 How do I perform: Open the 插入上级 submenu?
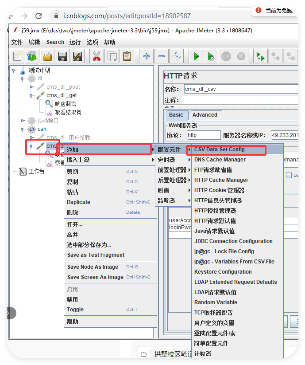110,160
